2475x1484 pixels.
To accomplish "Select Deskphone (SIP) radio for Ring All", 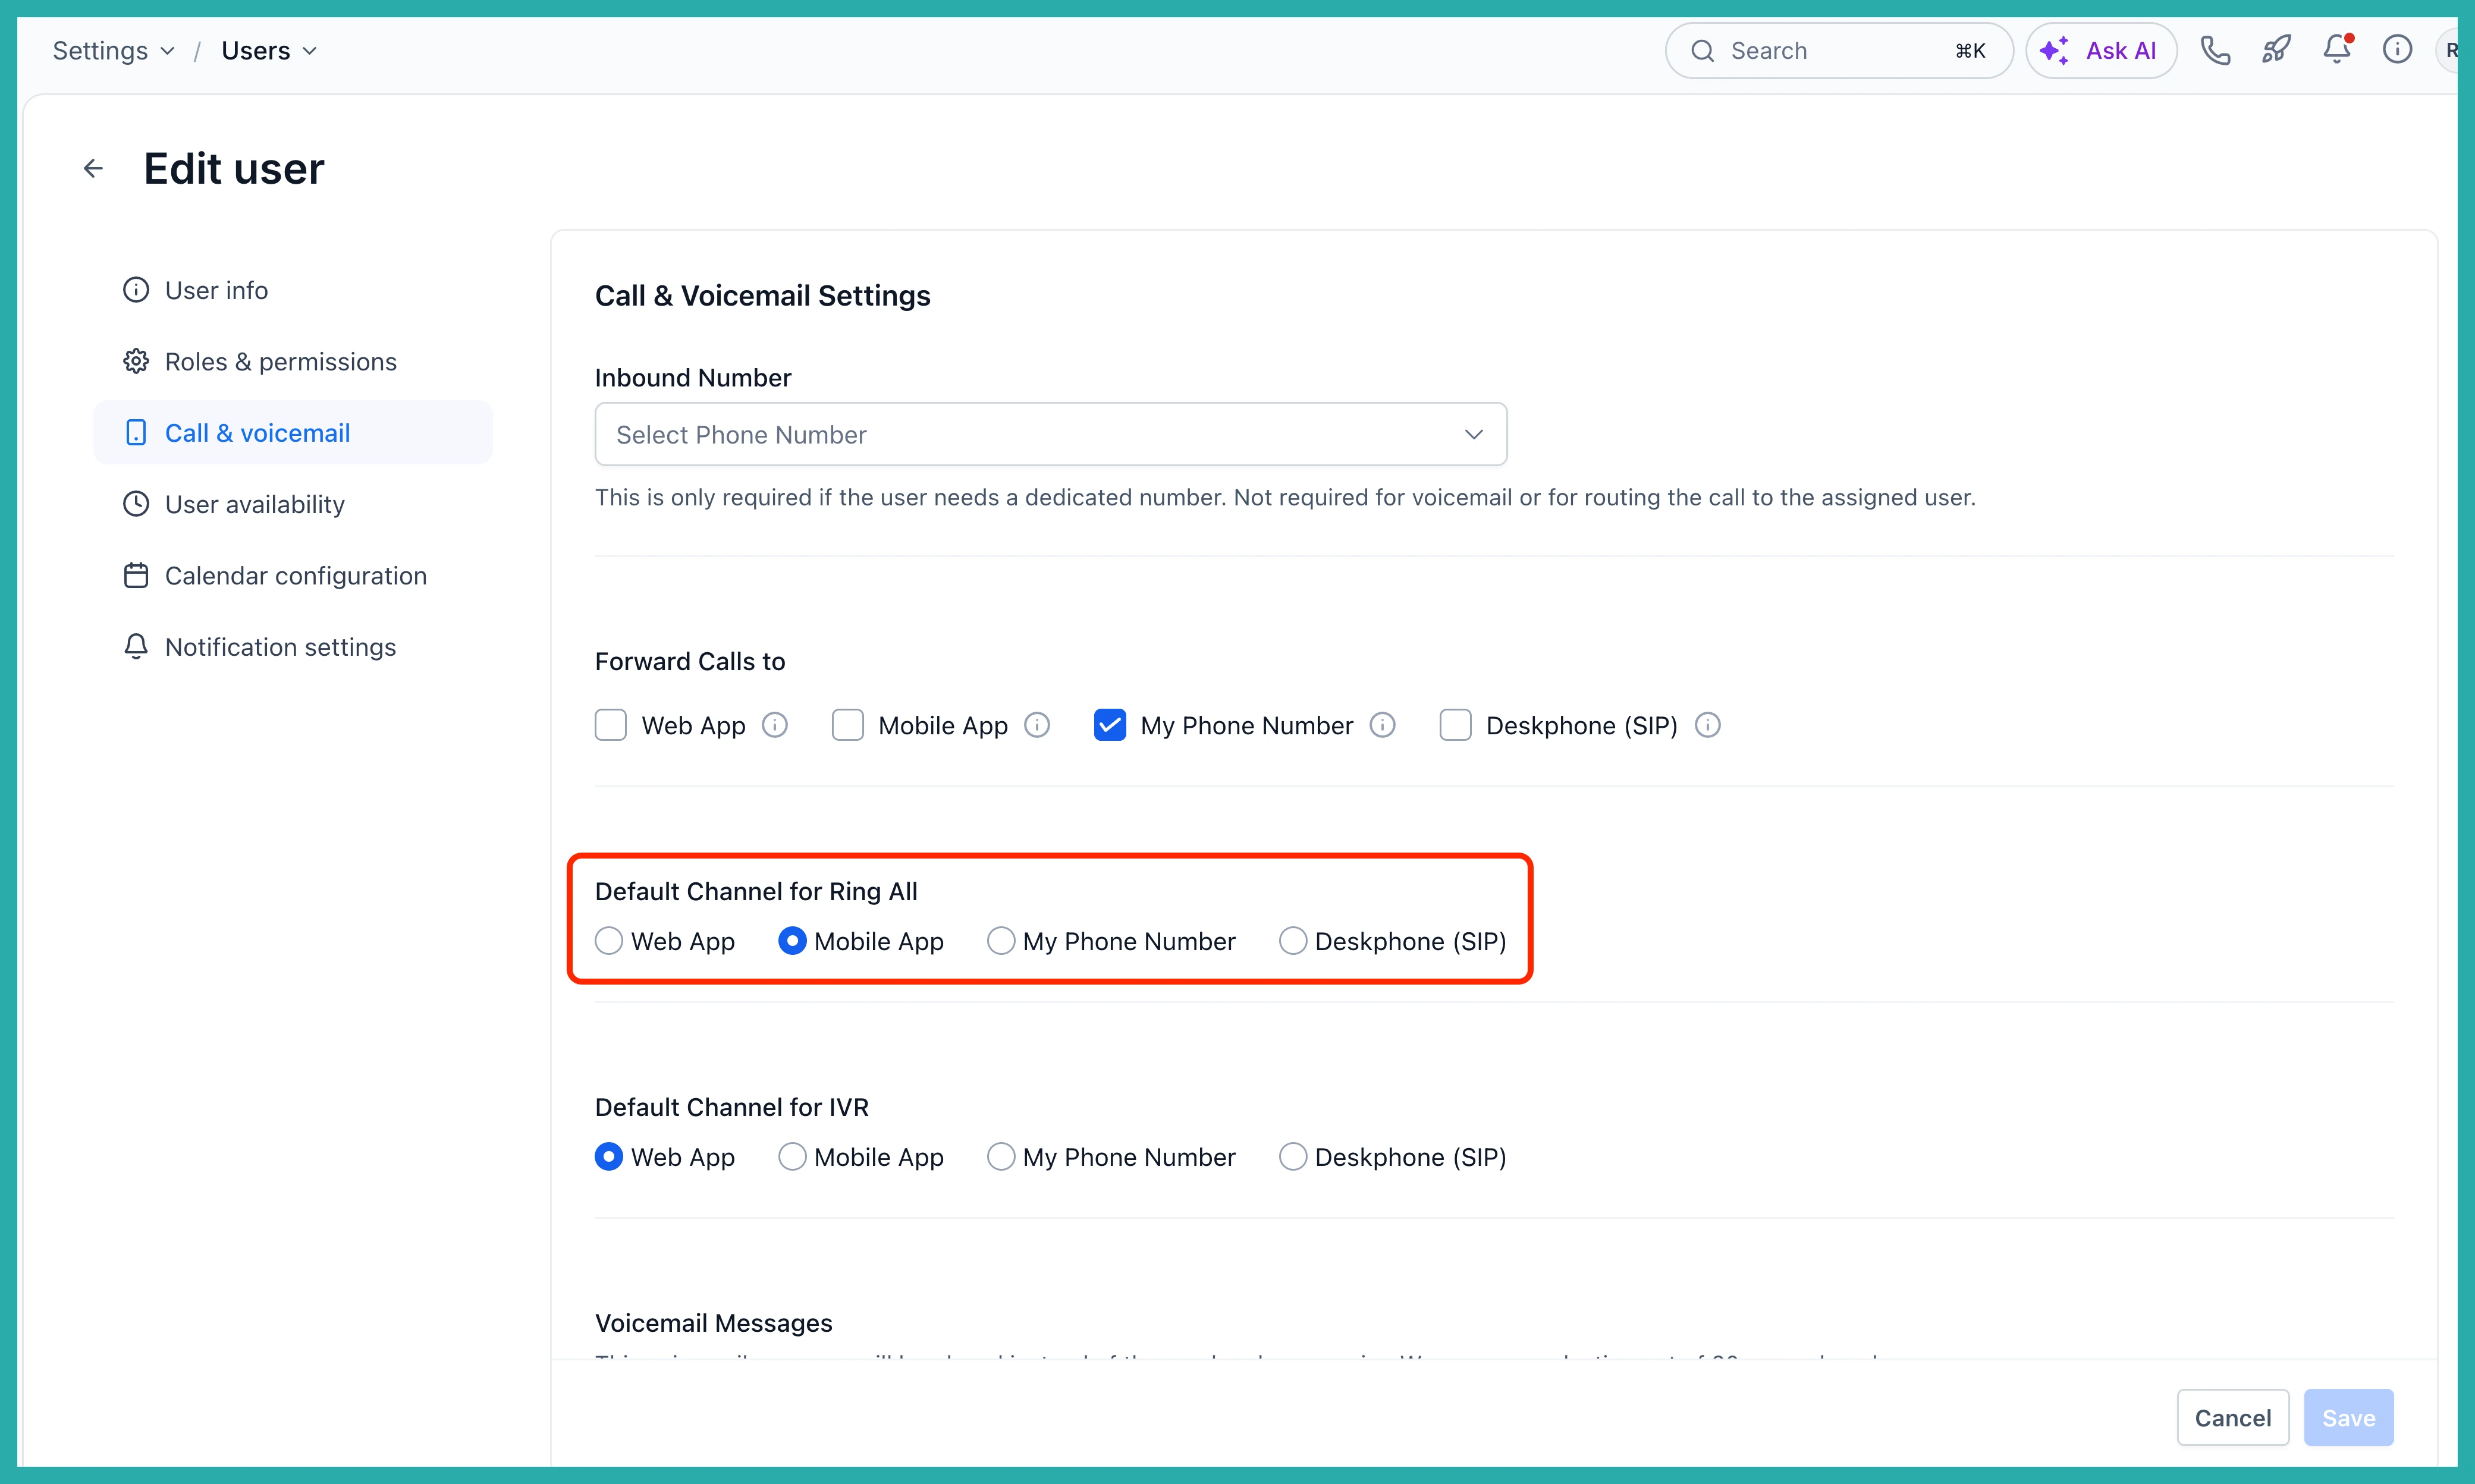I will tap(1292, 941).
